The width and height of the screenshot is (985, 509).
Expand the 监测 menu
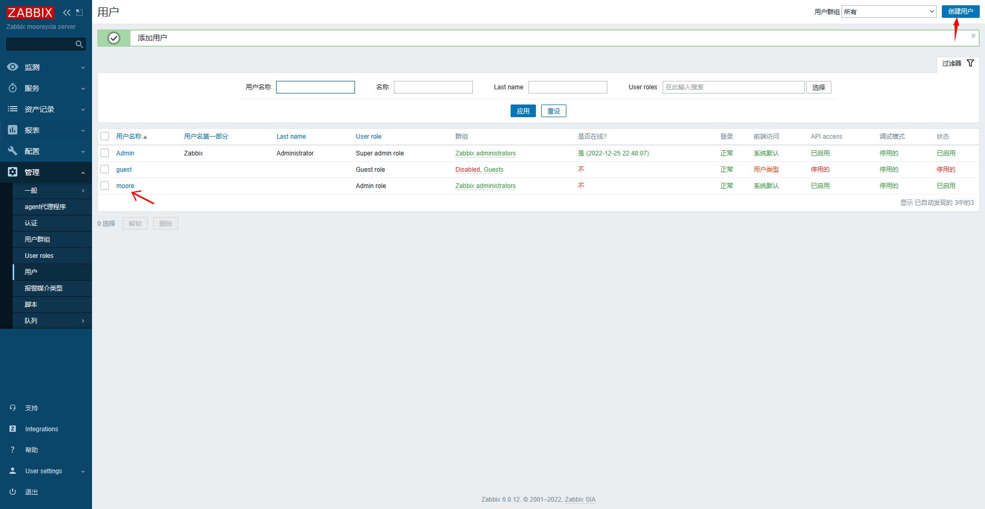point(46,67)
